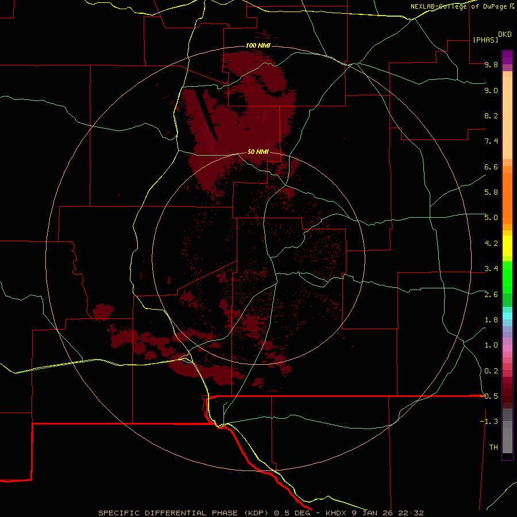Image resolution: width=517 pixels, height=517 pixels.
Task: Pick the cyan segment of the color bar
Action: point(507,316)
